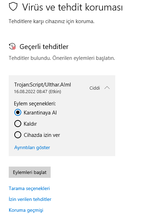
Task: Click the 16.08.2022 08:47 (Etkin) timestamp
Action: tap(37, 92)
